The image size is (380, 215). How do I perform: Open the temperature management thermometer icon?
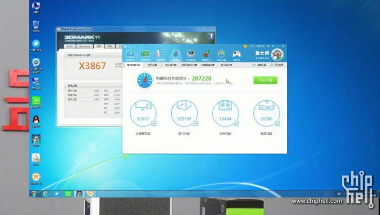coord(160,54)
